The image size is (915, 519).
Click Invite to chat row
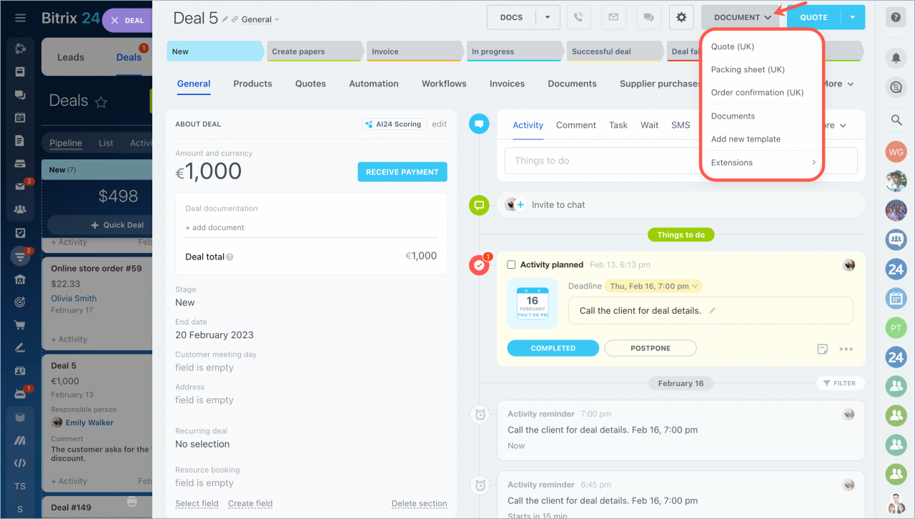pyautogui.click(x=681, y=205)
